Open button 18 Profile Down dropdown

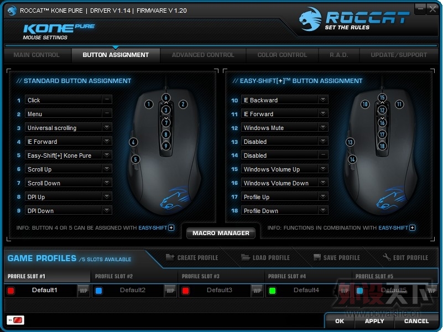click(323, 210)
